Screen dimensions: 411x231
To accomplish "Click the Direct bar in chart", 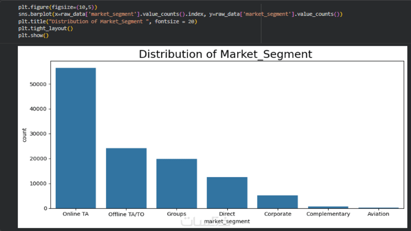I will pos(227,193).
